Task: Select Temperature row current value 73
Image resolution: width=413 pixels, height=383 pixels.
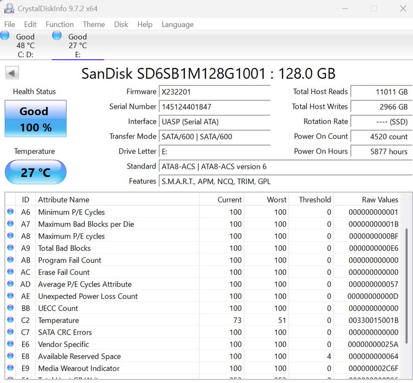Action: (x=237, y=320)
